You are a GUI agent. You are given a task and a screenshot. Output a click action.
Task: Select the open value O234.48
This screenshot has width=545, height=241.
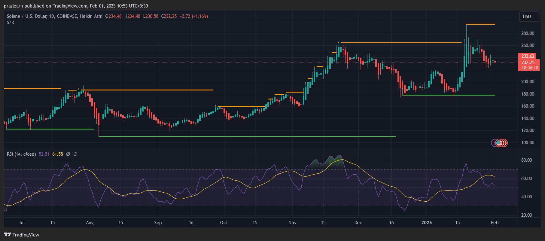click(114, 16)
